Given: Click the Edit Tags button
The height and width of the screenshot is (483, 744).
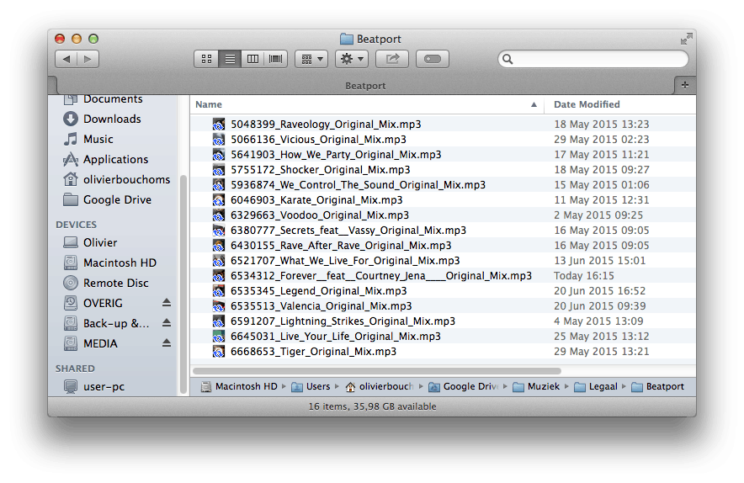Looking at the screenshot, I should (x=433, y=59).
